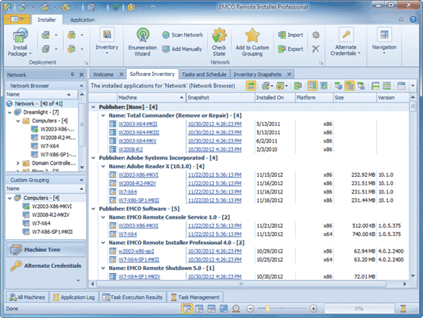The width and height of the screenshot is (423, 318).
Task: Open the Install Package dropdown arrow
Action: click(30, 53)
